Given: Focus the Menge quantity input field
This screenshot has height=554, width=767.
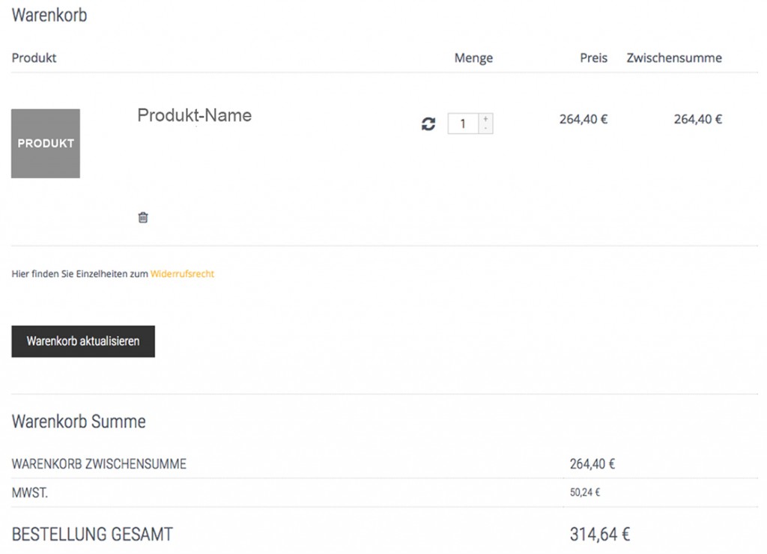Looking at the screenshot, I should tap(463, 124).
